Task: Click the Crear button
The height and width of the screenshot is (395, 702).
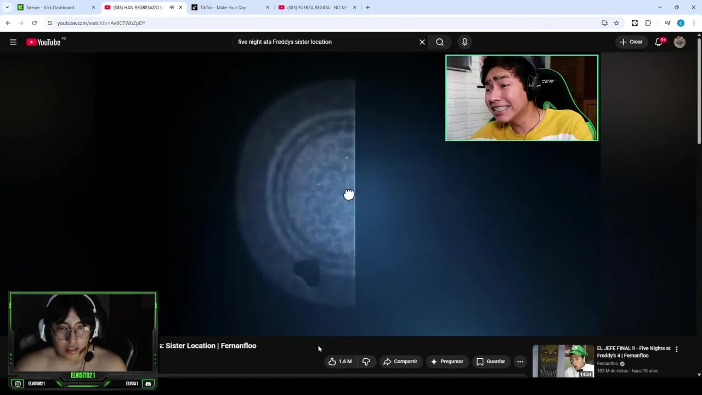Action: 631,42
